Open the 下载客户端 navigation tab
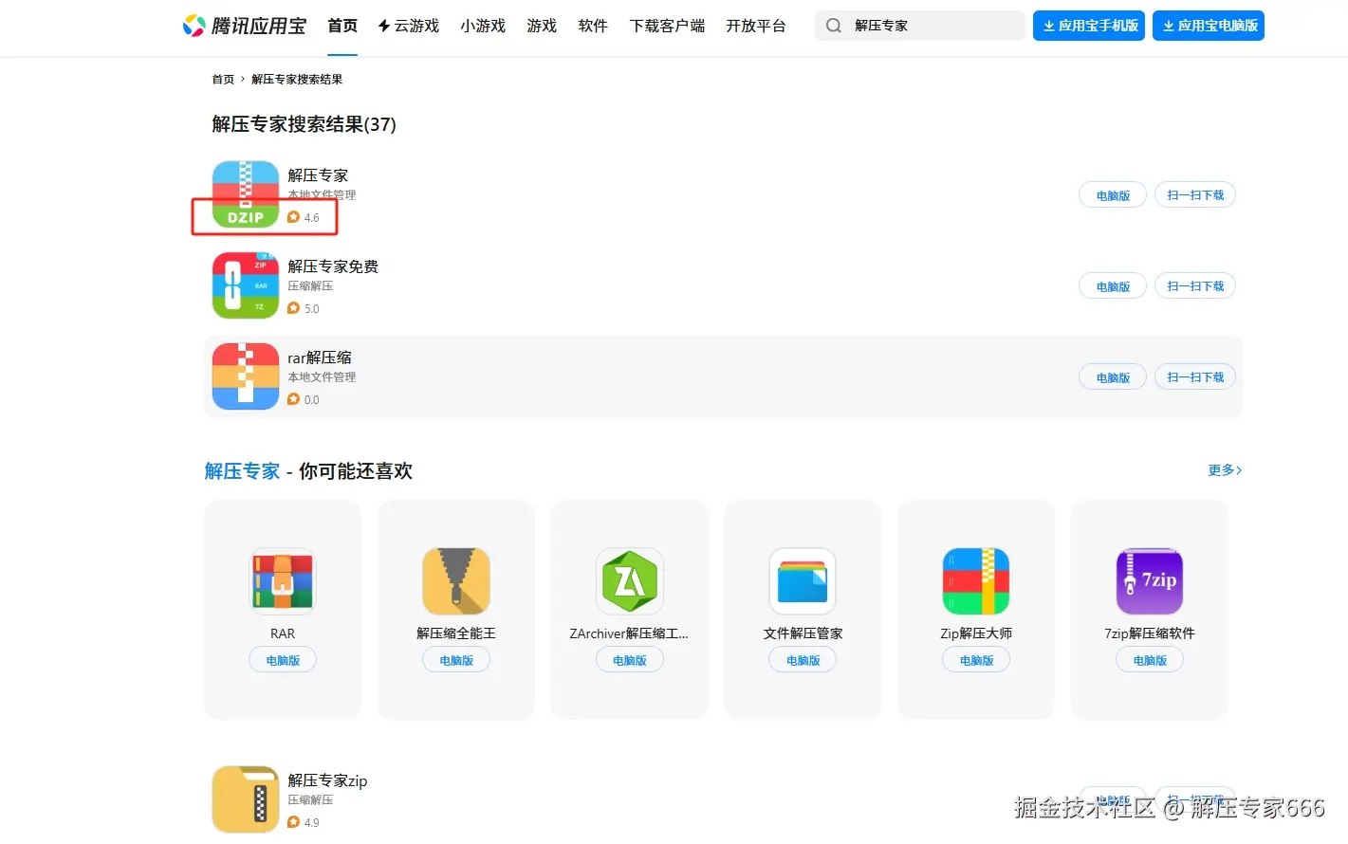The height and width of the screenshot is (844, 1348). 667,26
